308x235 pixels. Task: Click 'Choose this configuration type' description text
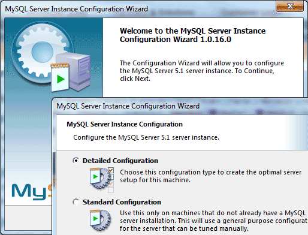click(x=211, y=176)
